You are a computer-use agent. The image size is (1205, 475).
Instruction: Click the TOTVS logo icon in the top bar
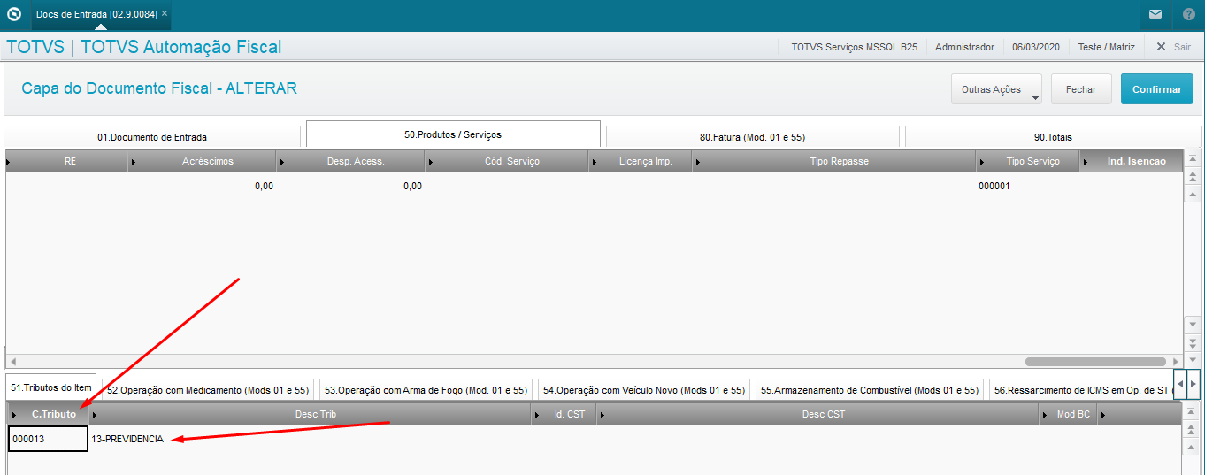[x=13, y=14]
